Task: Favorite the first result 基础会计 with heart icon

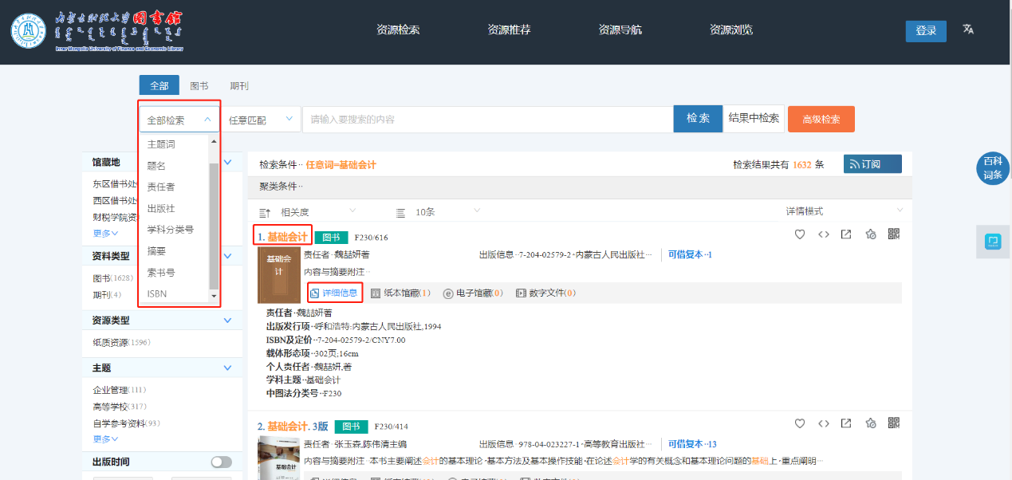Action: [800, 234]
